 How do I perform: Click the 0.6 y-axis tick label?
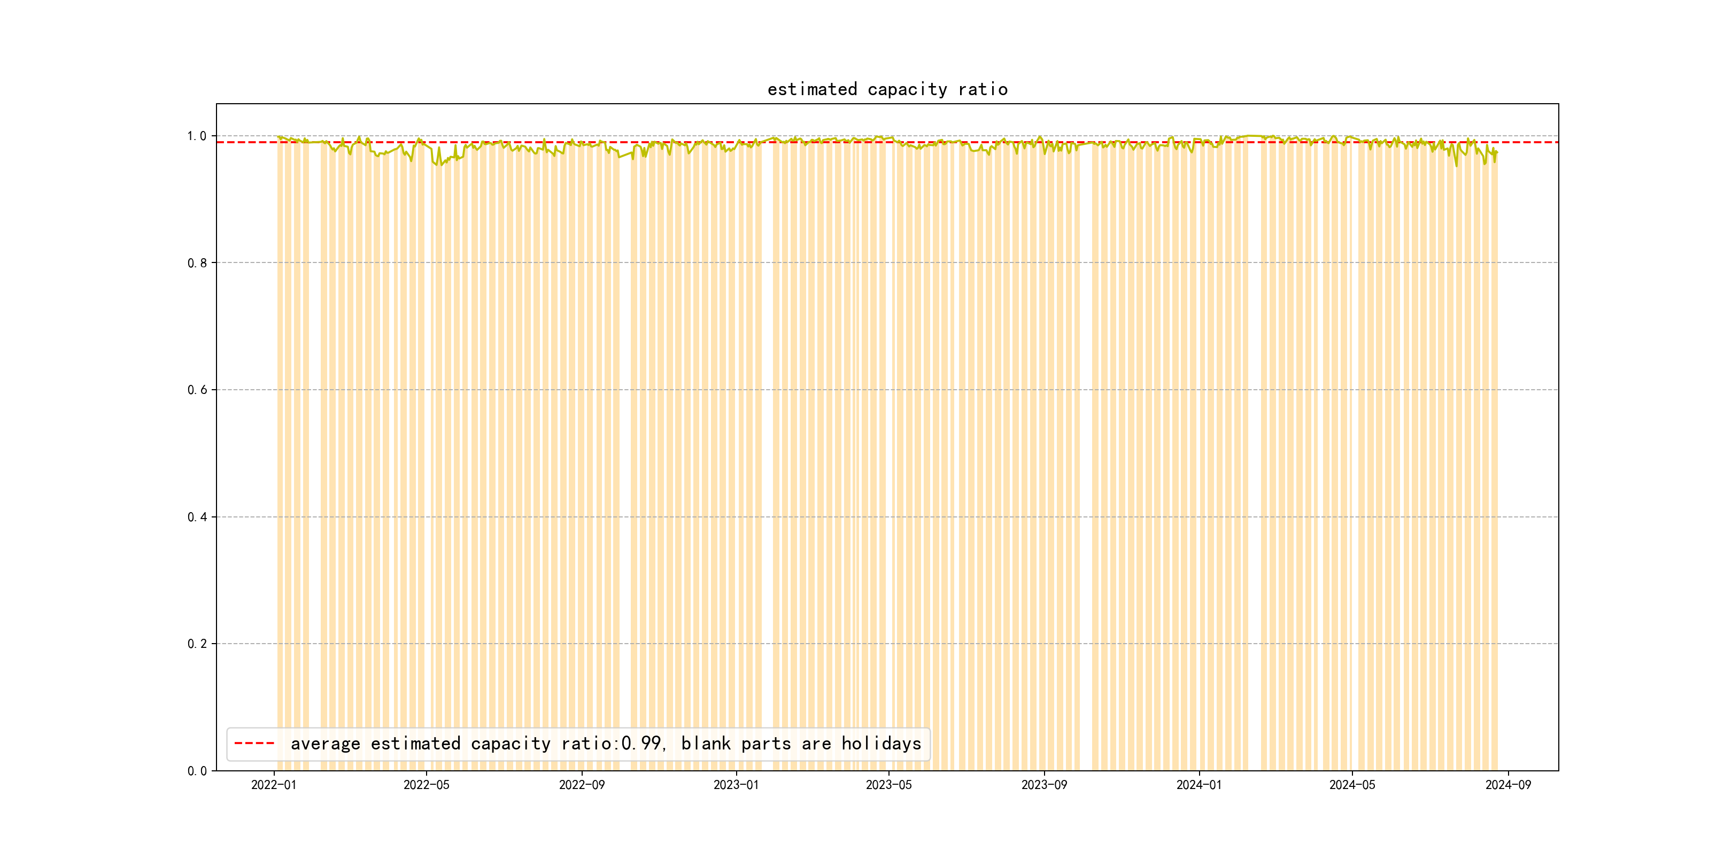point(196,391)
